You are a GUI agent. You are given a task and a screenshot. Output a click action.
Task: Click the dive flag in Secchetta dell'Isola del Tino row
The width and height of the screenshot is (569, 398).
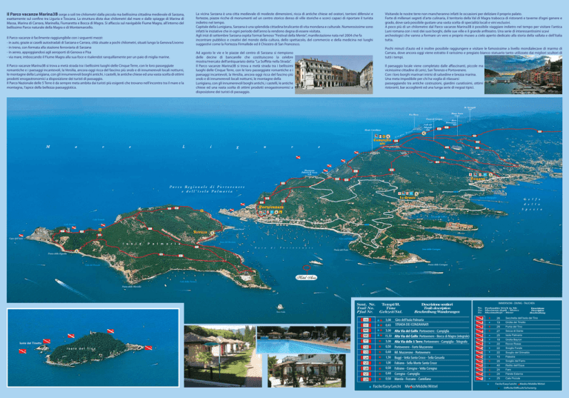[480, 318]
